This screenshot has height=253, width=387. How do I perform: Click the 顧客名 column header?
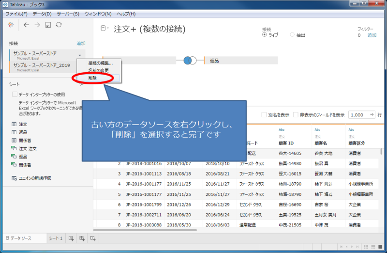click(x=321, y=143)
